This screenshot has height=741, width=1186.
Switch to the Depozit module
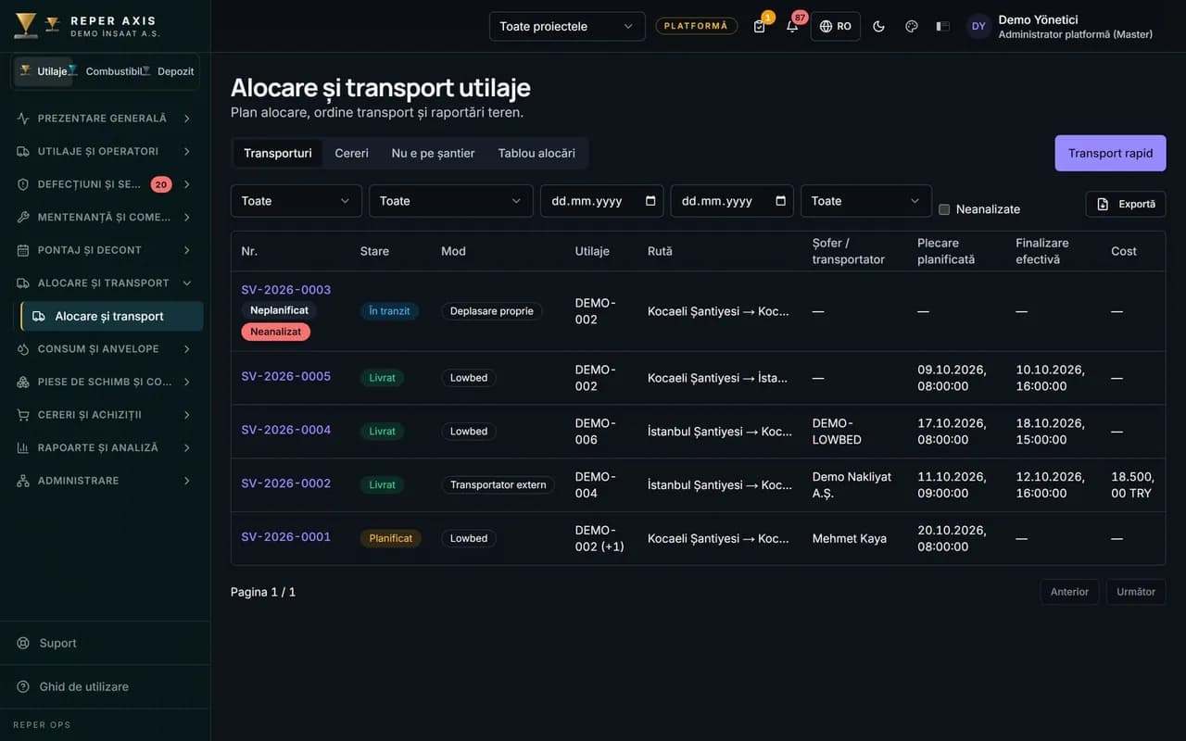pyautogui.click(x=170, y=71)
